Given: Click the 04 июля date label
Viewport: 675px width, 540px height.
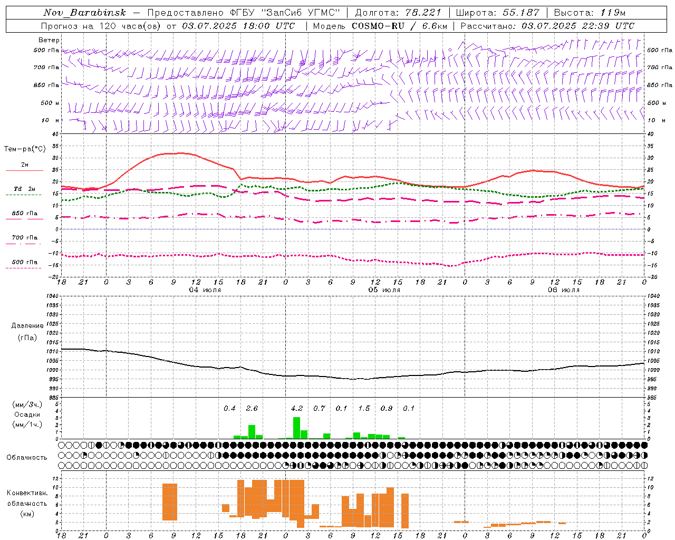Looking at the screenshot, I should pos(205,290).
